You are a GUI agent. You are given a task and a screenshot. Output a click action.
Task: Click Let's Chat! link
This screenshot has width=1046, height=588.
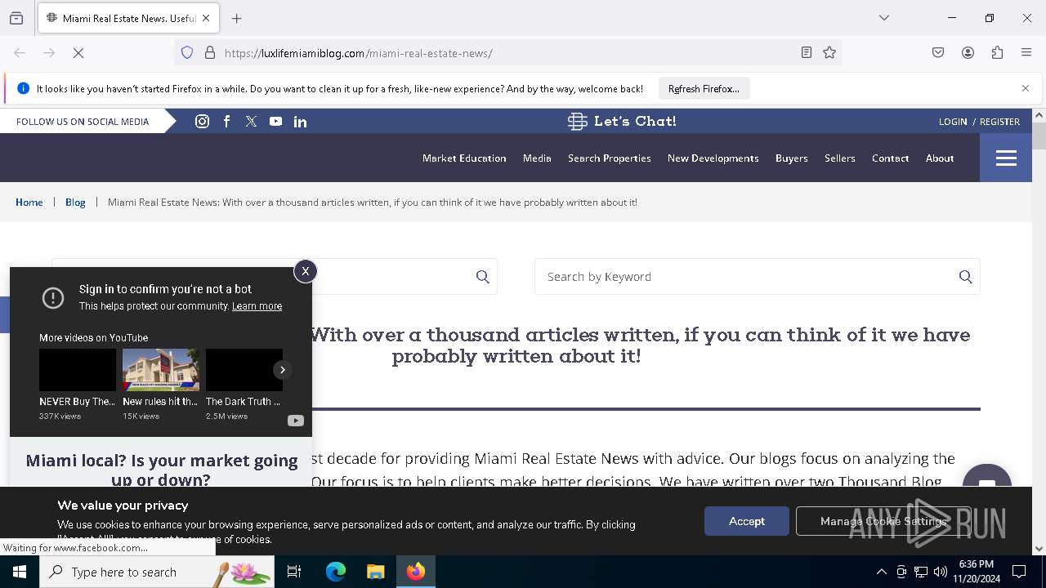tap(635, 121)
